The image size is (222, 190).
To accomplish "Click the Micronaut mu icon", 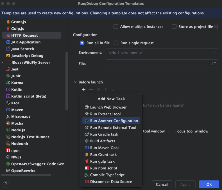I will (x=8, y=116).
